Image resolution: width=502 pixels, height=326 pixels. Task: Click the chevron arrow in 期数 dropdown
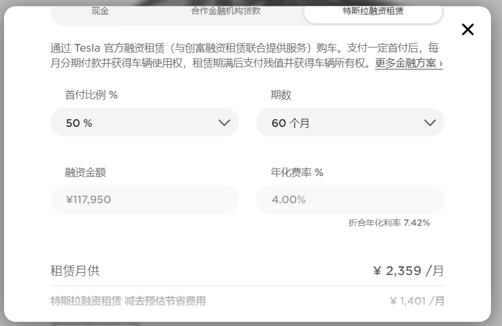pos(430,123)
